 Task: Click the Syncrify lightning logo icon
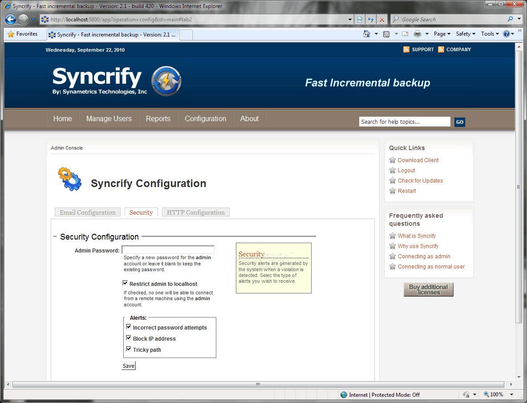pyautogui.click(x=166, y=81)
